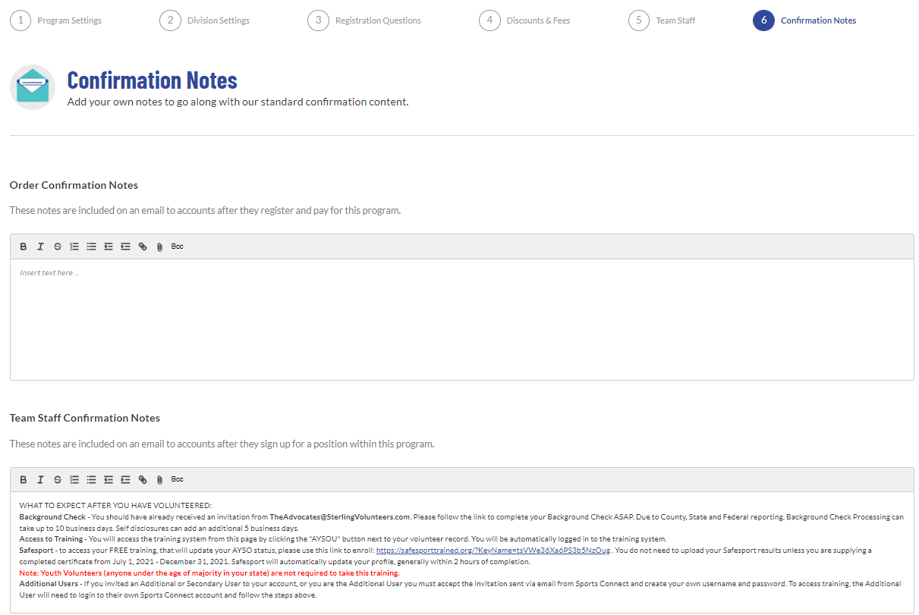Insert bulleted list in Team Staff Notes editor
The height and width of the screenshot is (615, 919).
tap(92, 479)
